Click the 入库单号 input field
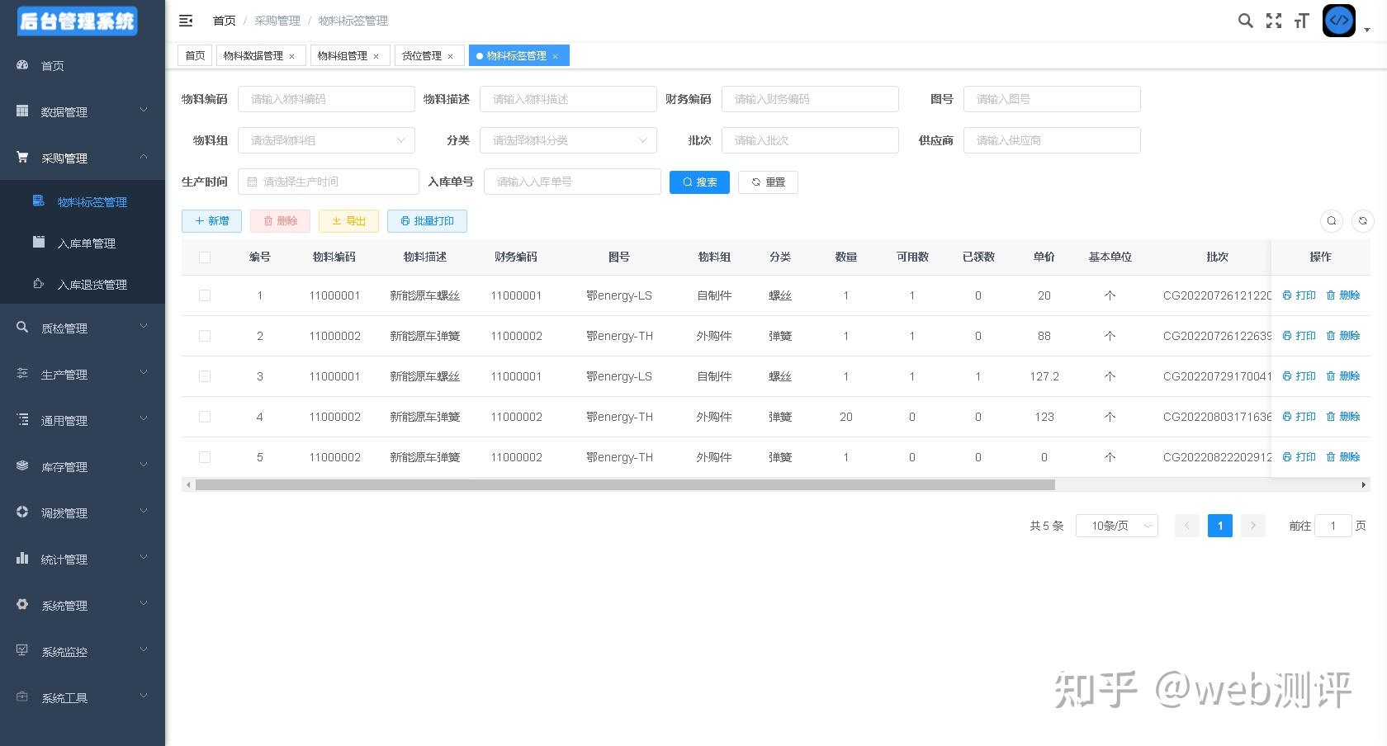Image resolution: width=1387 pixels, height=746 pixels. (571, 182)
